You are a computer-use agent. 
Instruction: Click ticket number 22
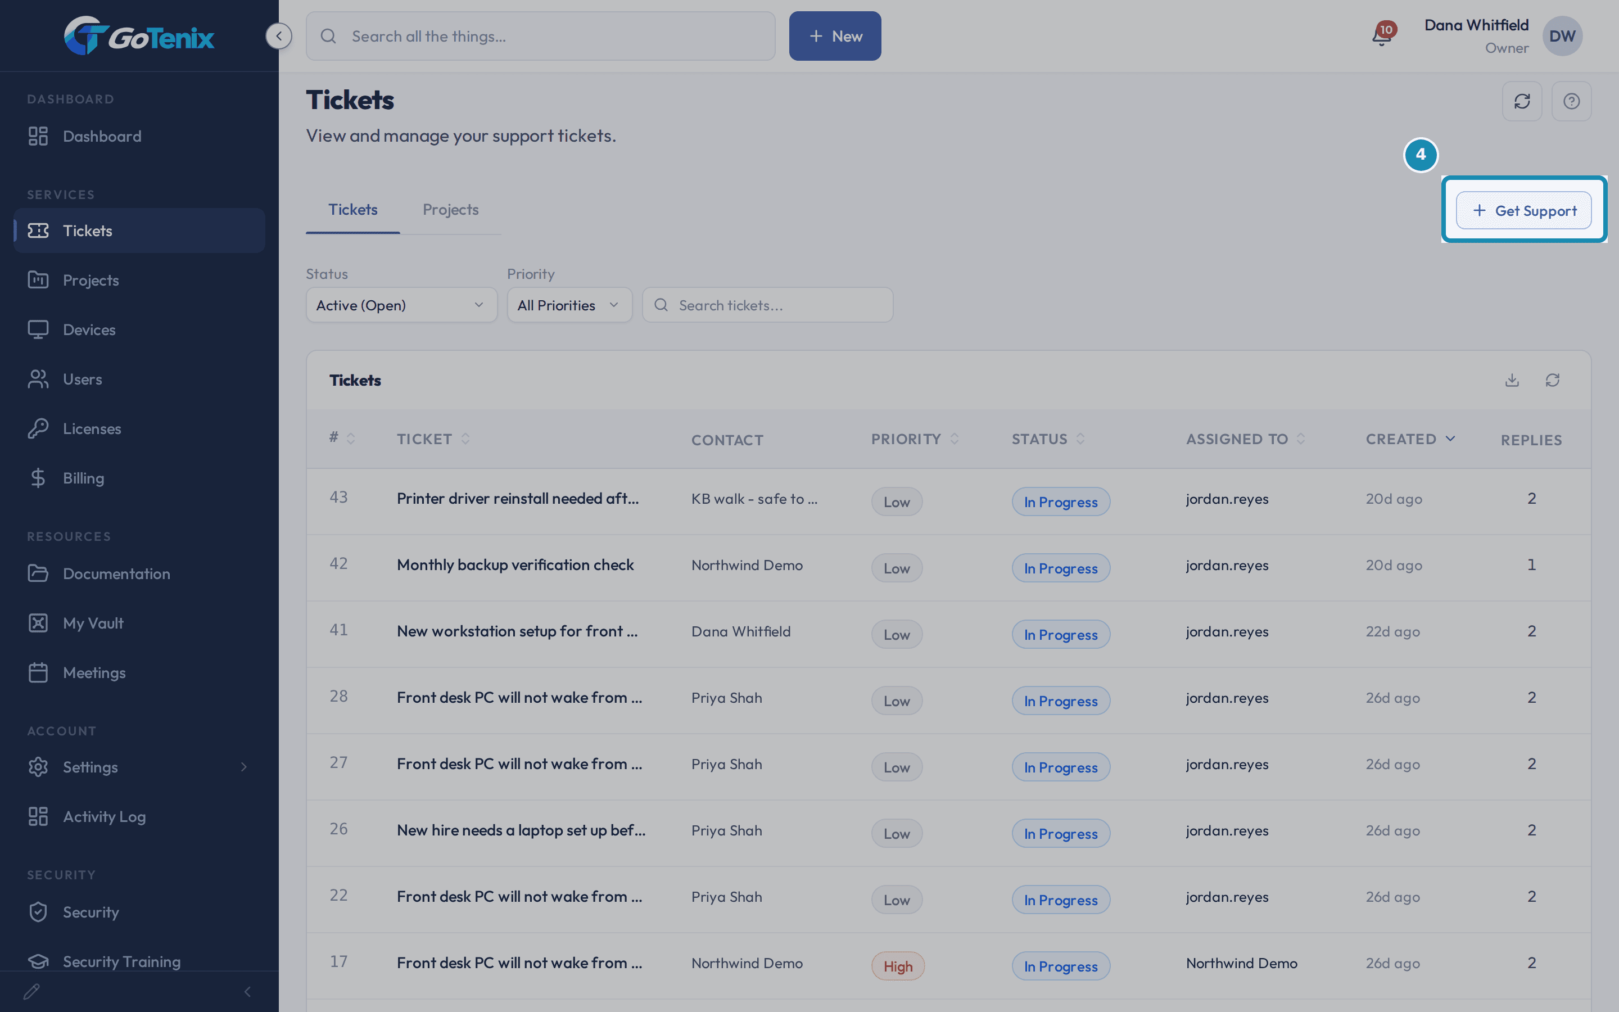click(x=338, y=895)
